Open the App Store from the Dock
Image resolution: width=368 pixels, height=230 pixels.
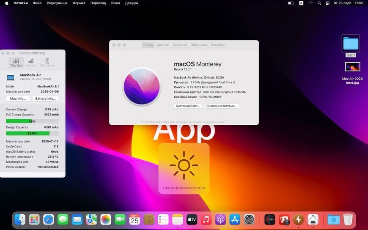[235, 220]
